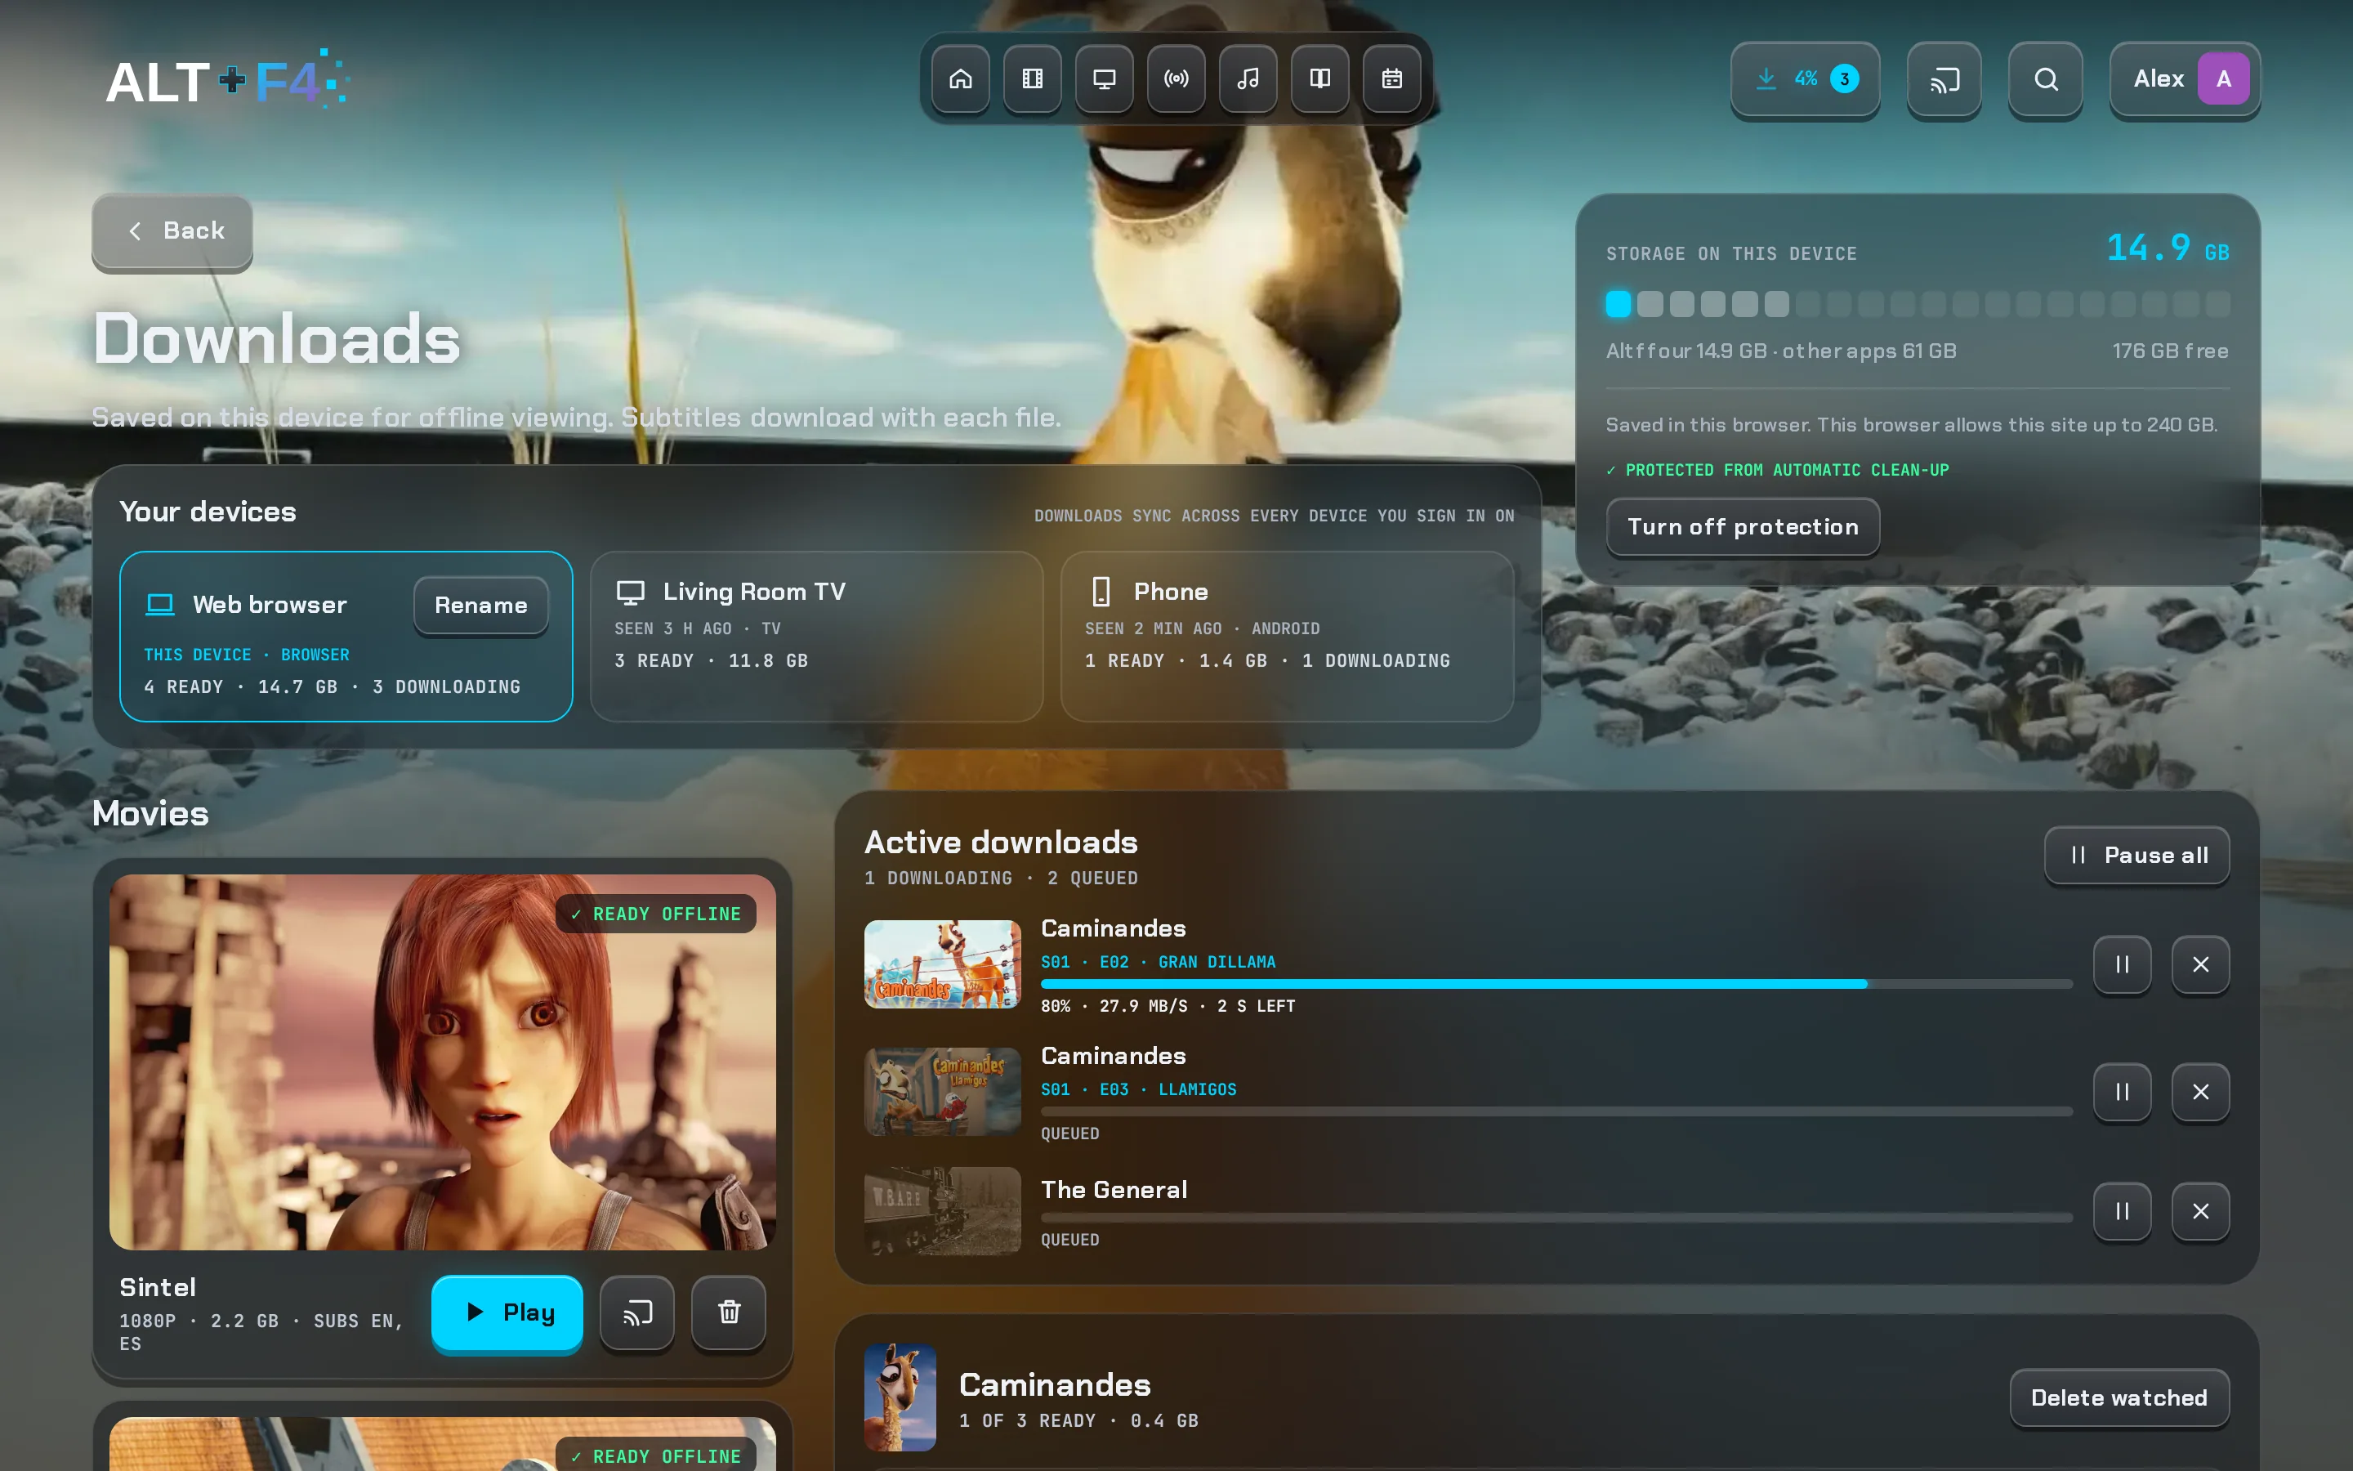Click the Gran Dillama download progress bar
The height and width of the screenshot is (1471, 2353).
(1556, 984)
